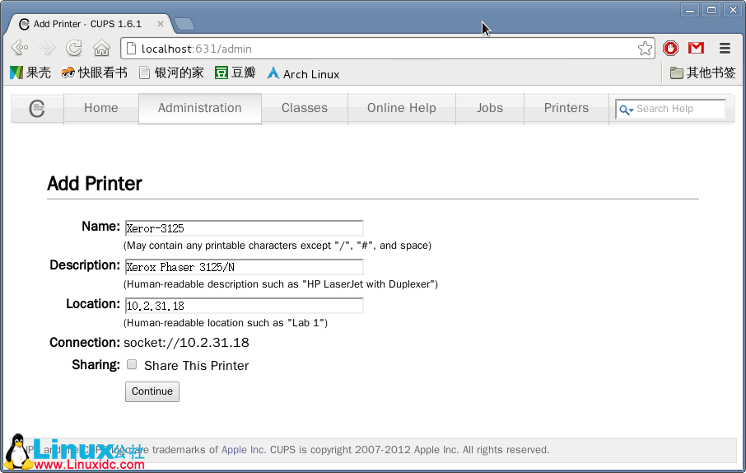
Task: Click the browser forward arrow
Action: point(47,49)
